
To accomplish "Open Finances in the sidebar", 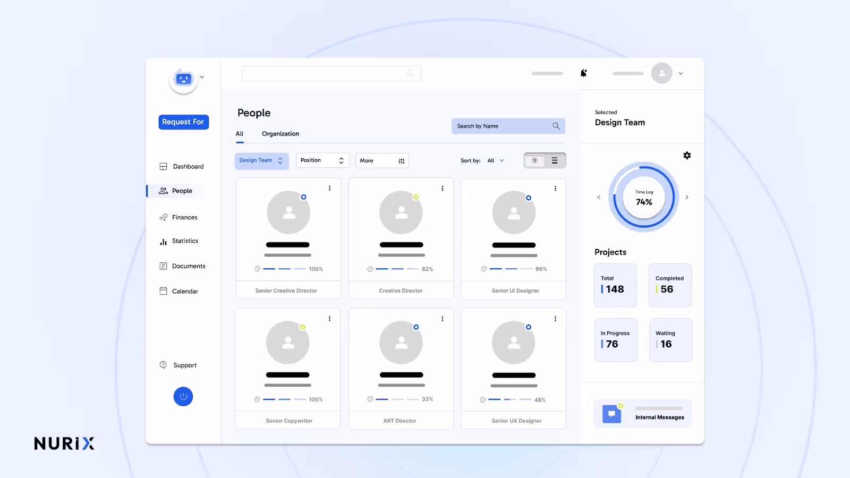I will click(178, 217).
